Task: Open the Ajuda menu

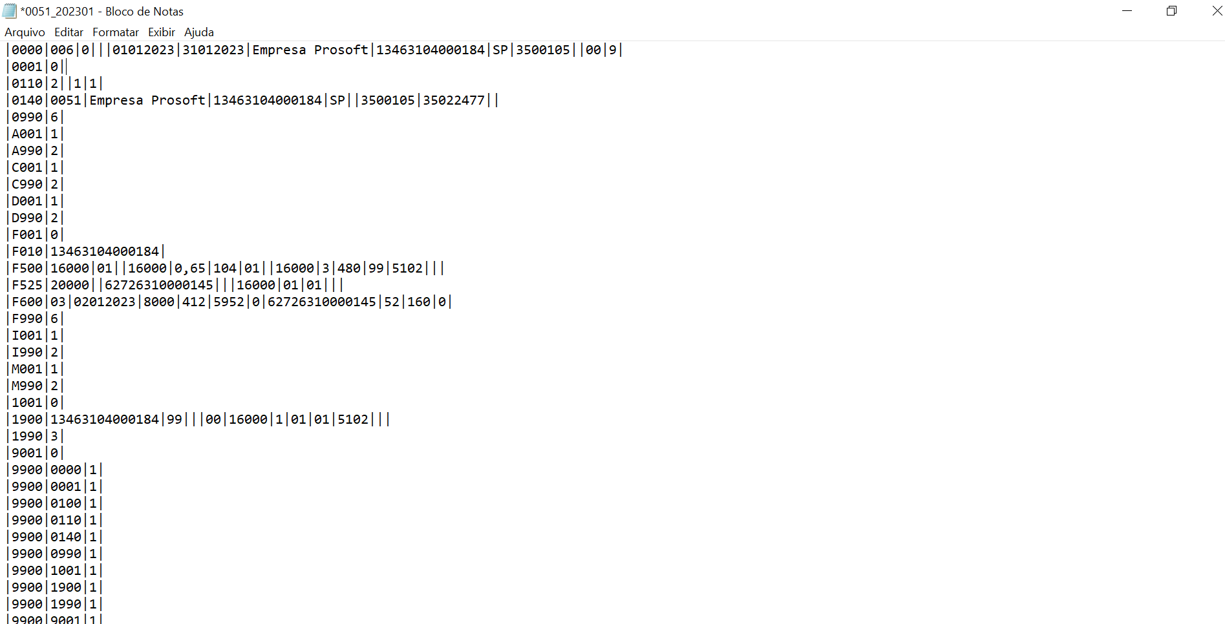Action: [199, 32]
